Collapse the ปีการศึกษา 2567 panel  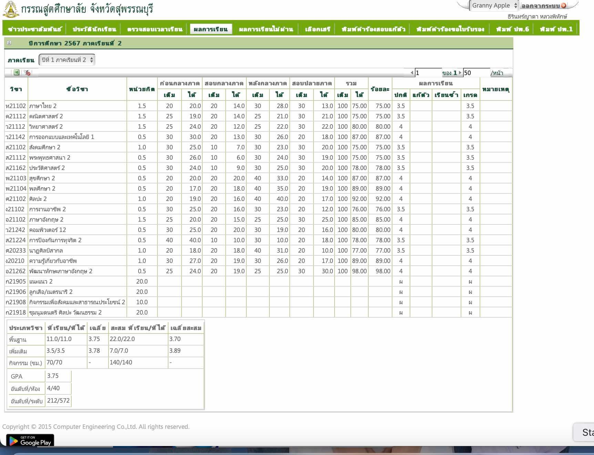tap(9, 43)
